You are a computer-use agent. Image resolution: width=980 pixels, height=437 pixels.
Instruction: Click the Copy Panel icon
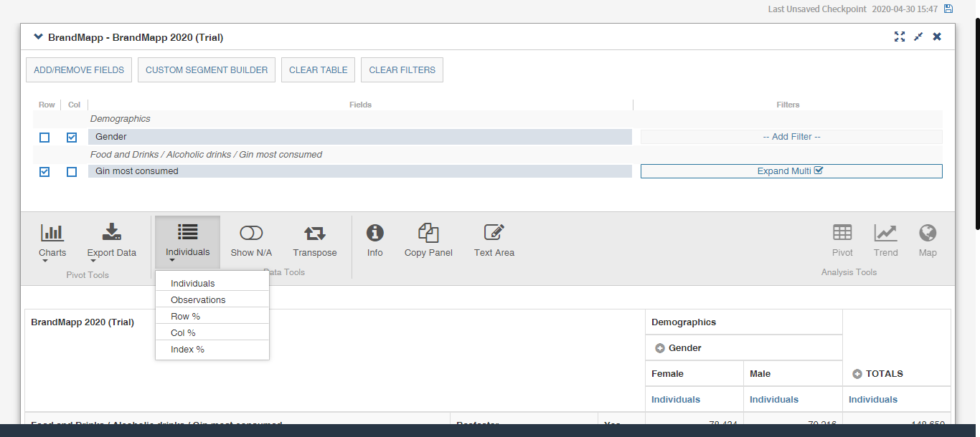click(x=428, y=233)
